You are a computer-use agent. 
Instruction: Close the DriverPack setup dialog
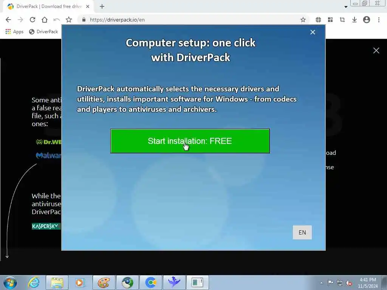(x=313, y=32)
